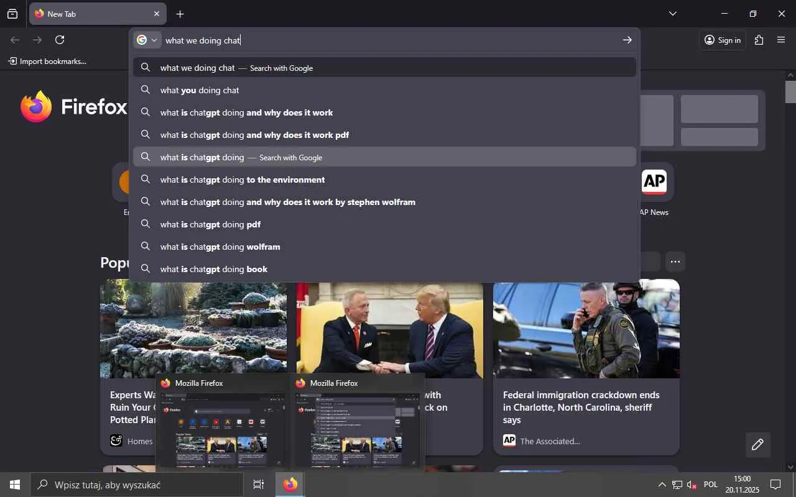
Task: Select "what is chatgpt doing book" suggestion
Action: [384, 269]
